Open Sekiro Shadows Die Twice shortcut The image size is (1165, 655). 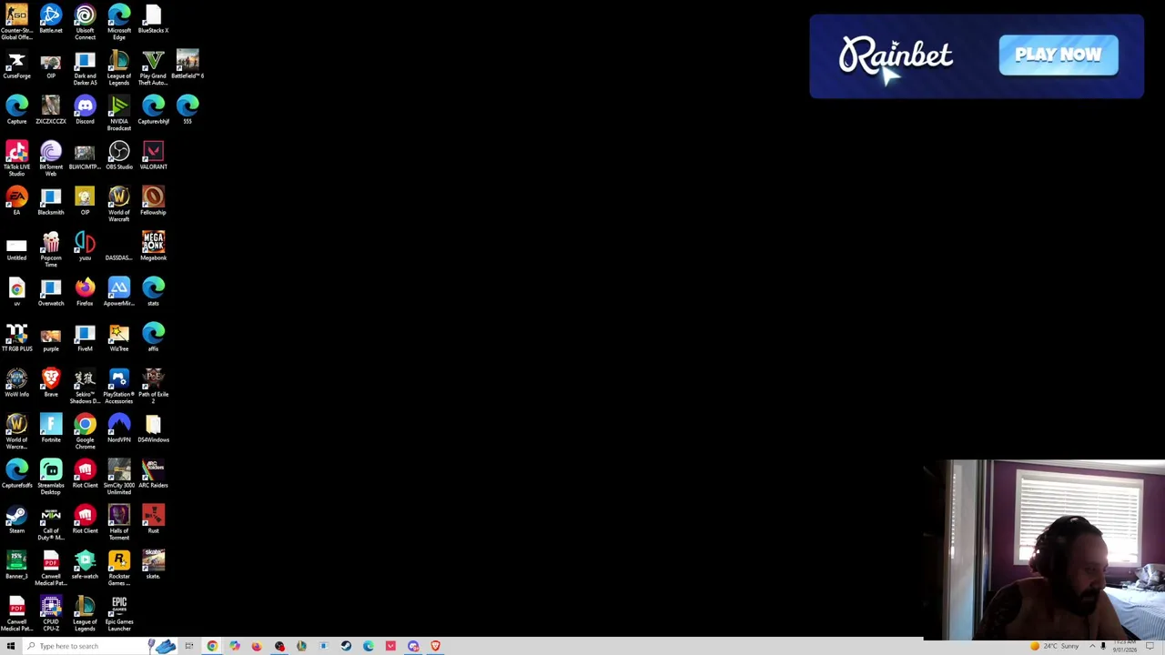[85, 386]
